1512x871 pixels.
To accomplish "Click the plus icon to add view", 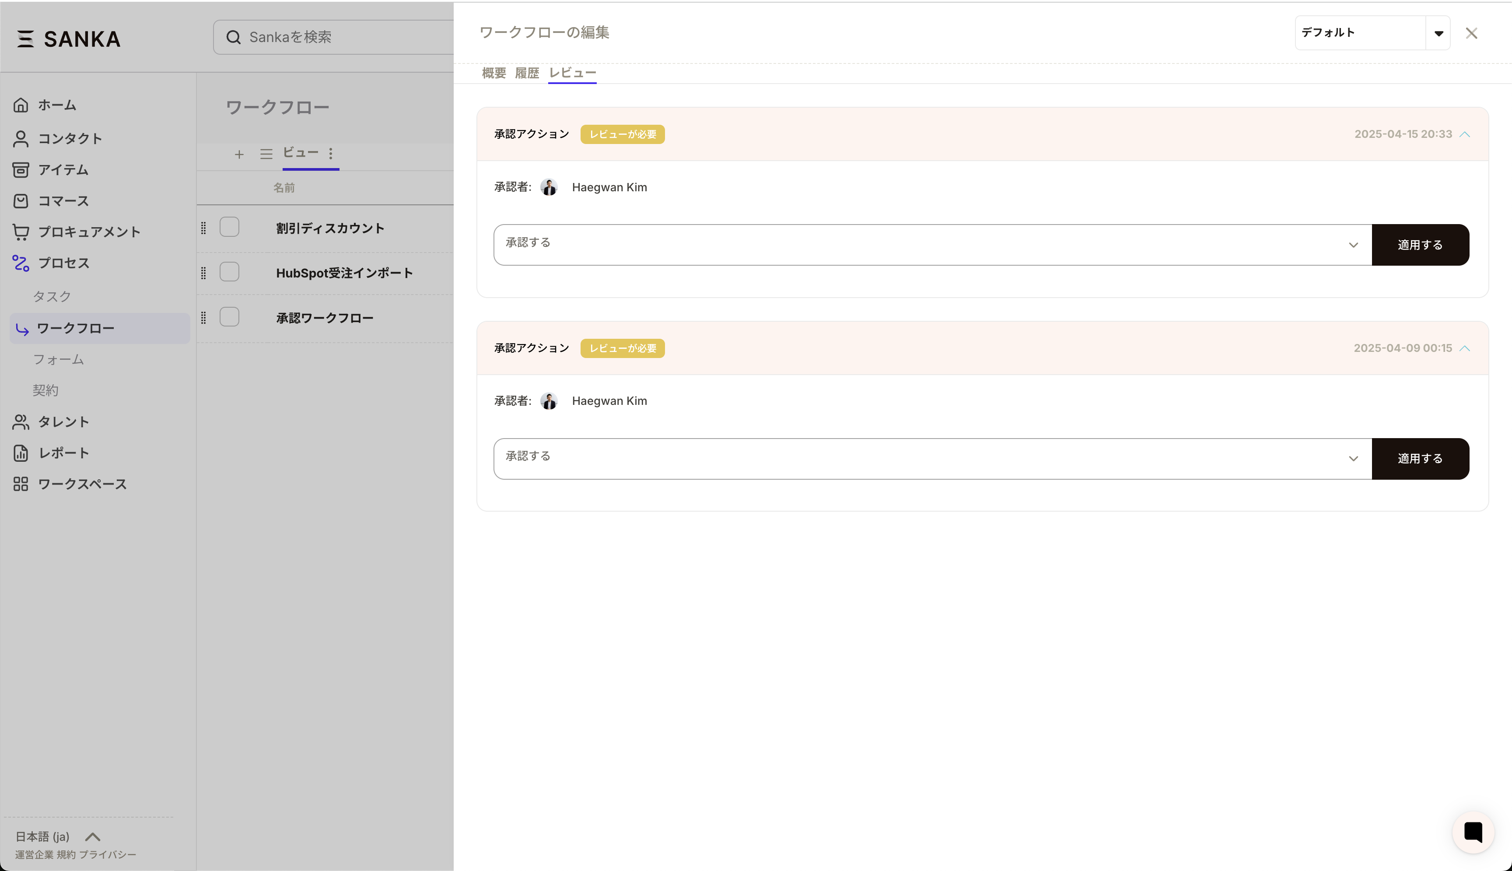I will pos(239,155).
